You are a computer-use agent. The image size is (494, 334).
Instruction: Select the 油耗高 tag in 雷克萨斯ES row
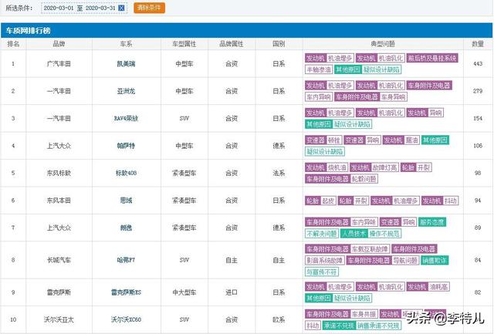(438, 287)
